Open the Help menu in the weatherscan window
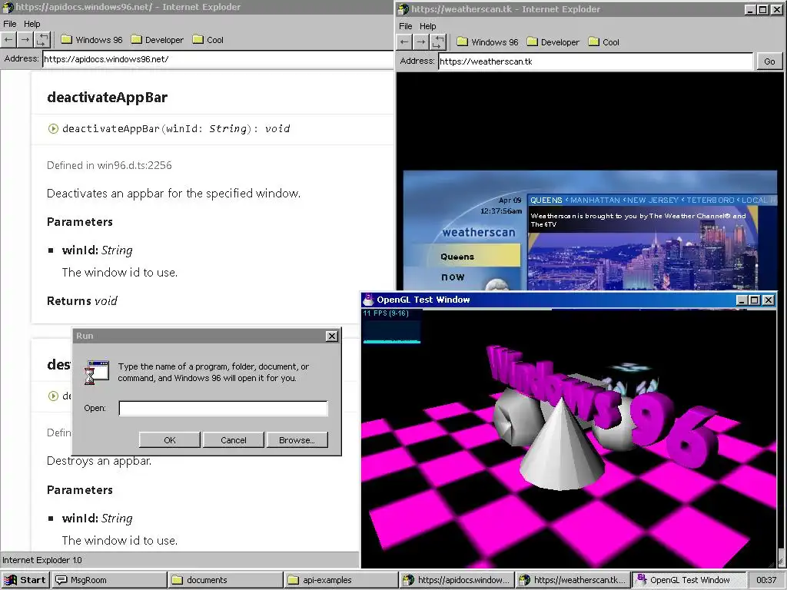 tap(427, 26)
